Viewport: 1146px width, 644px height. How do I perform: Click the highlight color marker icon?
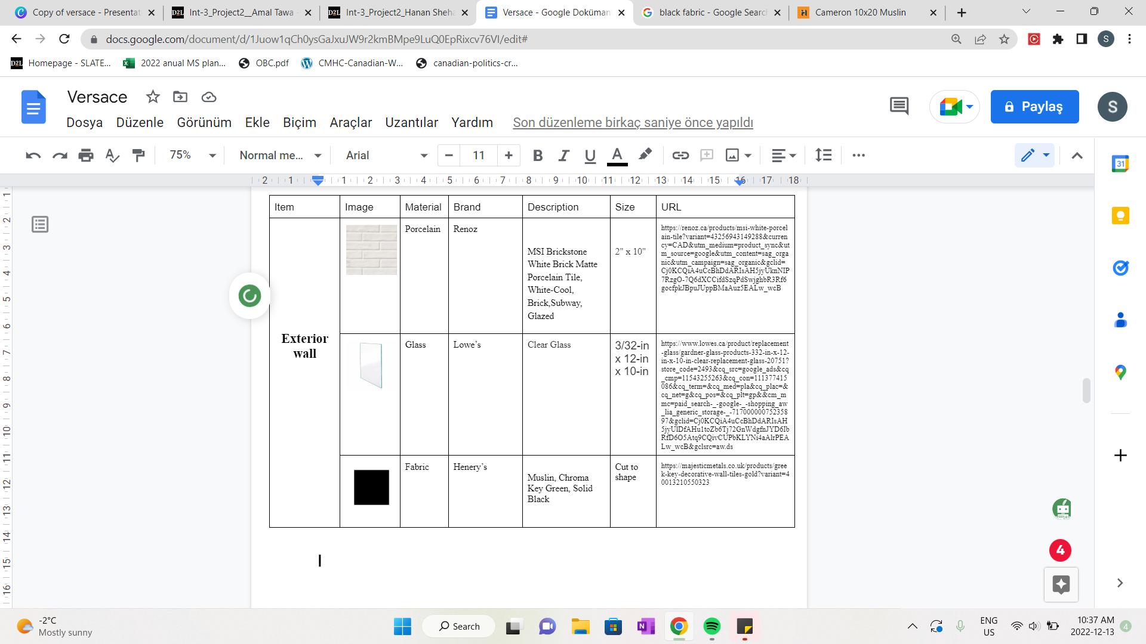[x=645, y=155]
